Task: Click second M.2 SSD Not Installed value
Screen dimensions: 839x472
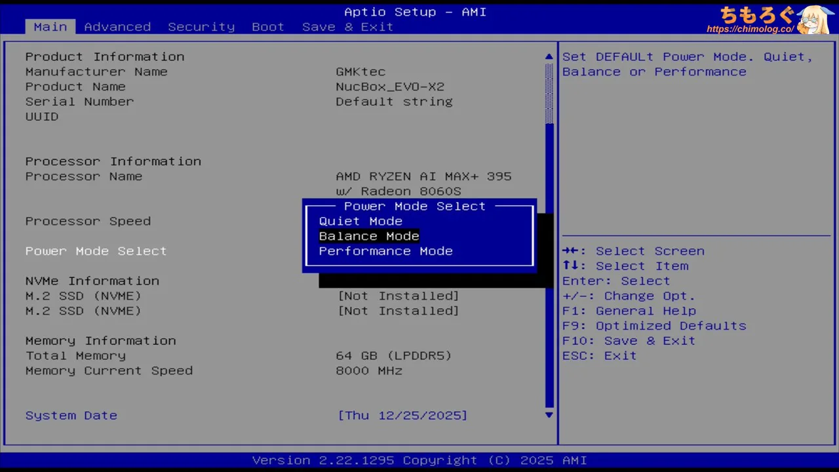Action: [398, 311]
